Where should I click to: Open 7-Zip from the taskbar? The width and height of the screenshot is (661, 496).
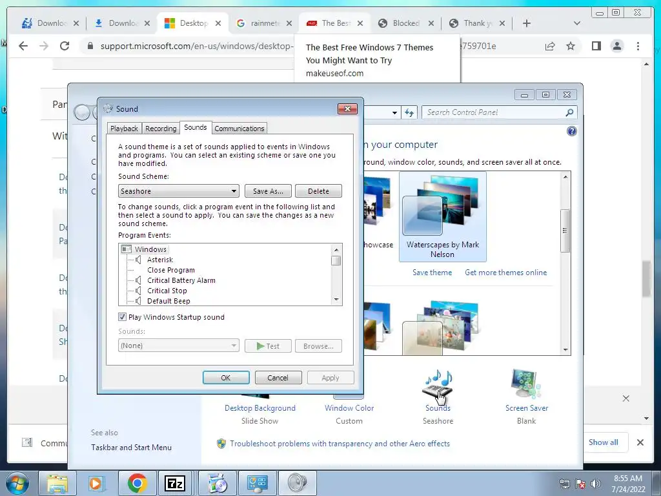[x=175, y=484]
